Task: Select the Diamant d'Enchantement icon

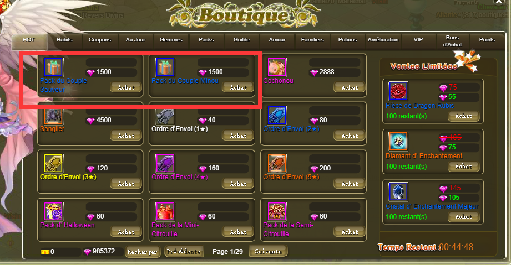Action: [x=398, y=142]
